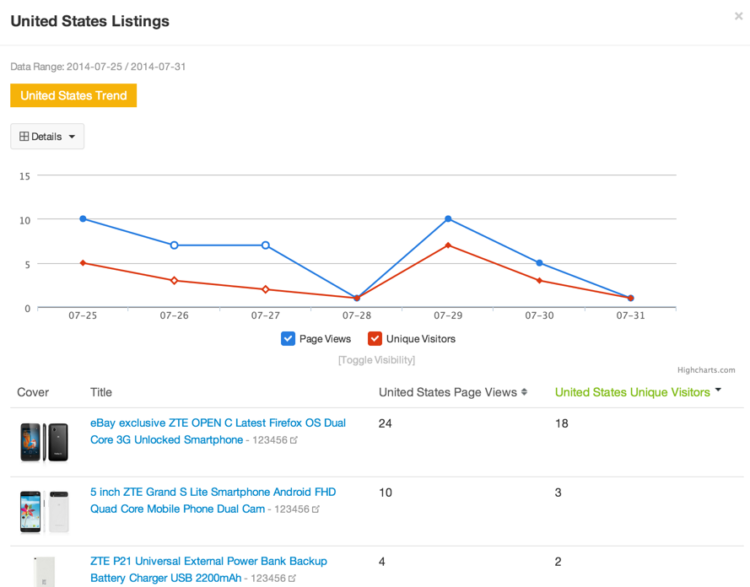Click external link icon for ZTE P21 Power Bank
Image resolution: width=750 pixels, height=587 pixels.
coord(292,578)
